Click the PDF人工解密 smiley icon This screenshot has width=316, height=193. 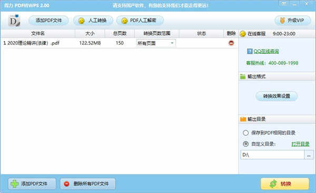point(124,21)
